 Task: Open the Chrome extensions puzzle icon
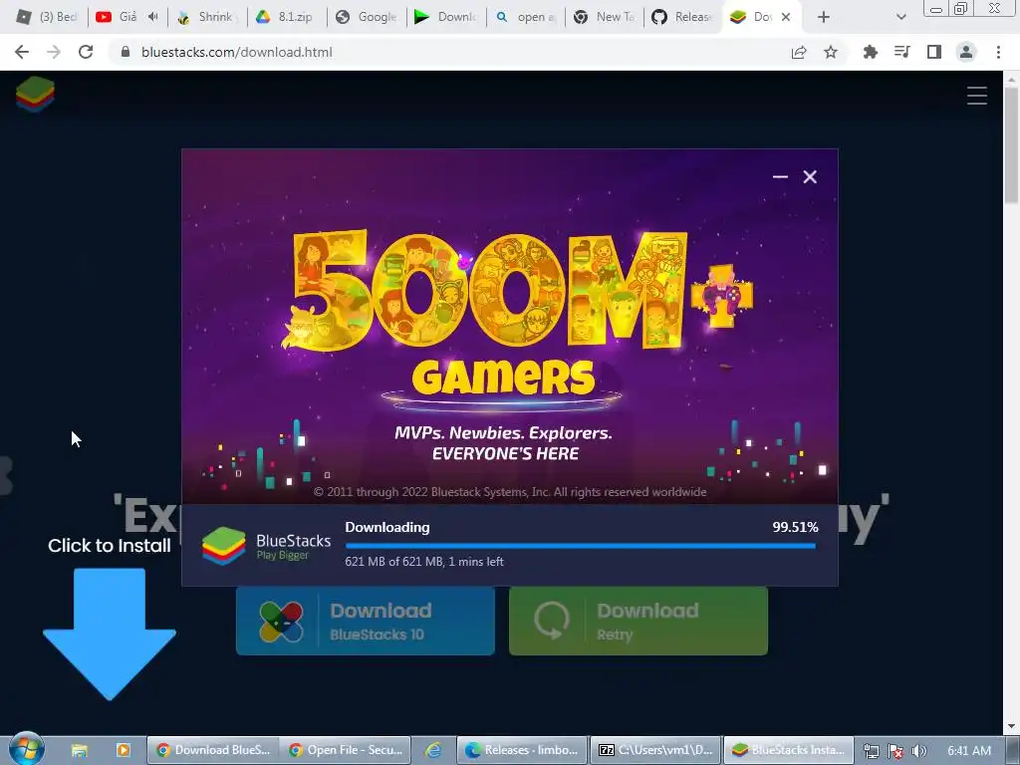point(870,52)
